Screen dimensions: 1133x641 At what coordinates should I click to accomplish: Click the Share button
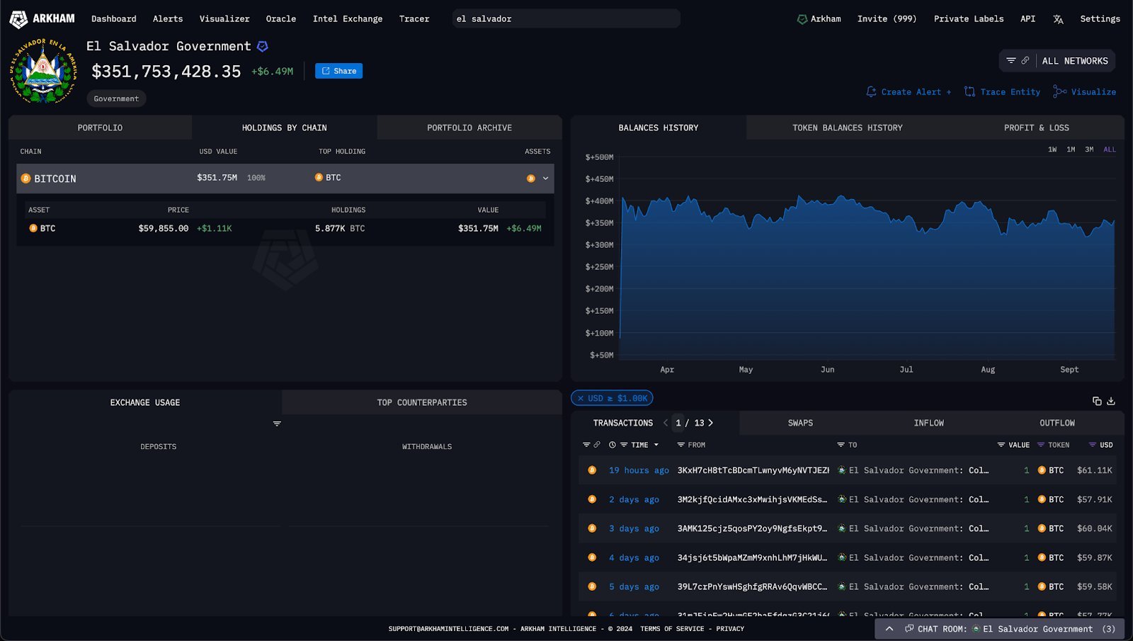click(x=338, y=71)
